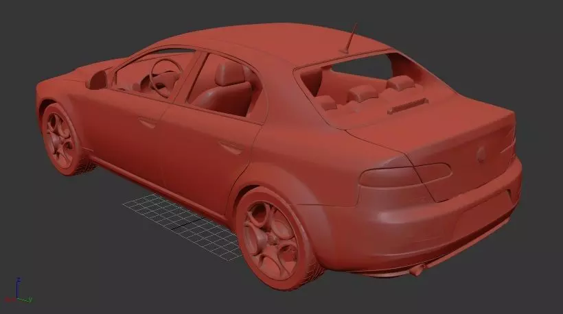
Task: Click the brake light bar on the rear shelf
Action: coord(408,106)
